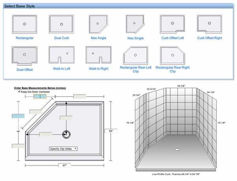Viewport: 237px width, 181px height.
Task: Choose the Rectangular Rear Right Clip icon
Action: pos(172,55)
